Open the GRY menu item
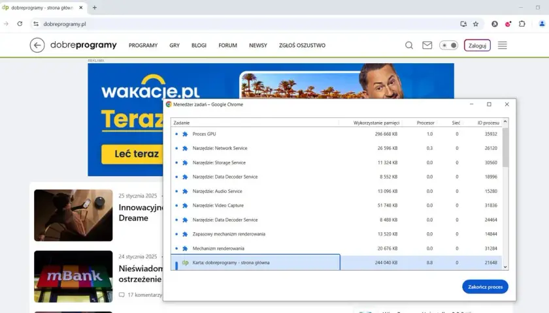Image resolution: width=549 pixels, height=313 pixels. [175, 46]
